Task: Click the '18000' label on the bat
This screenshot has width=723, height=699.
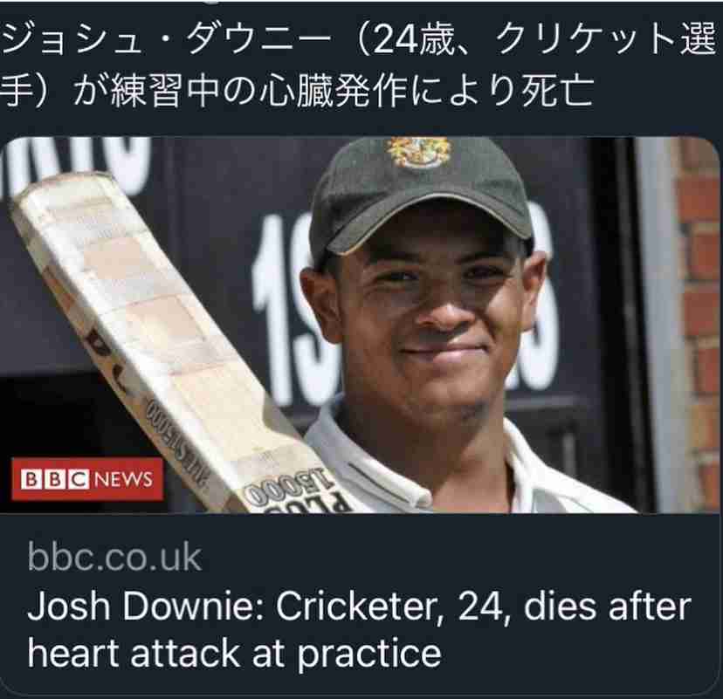Action: (291, 489)
